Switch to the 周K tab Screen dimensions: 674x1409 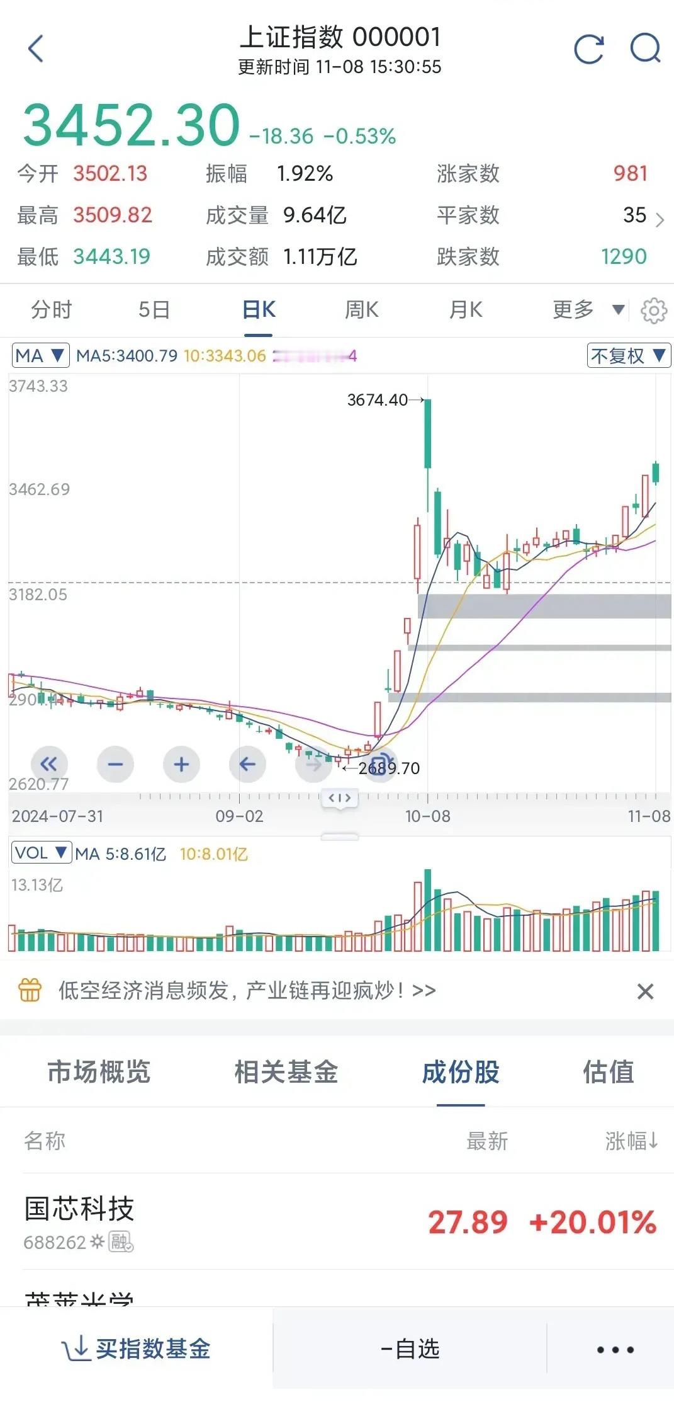pos(361,309)
